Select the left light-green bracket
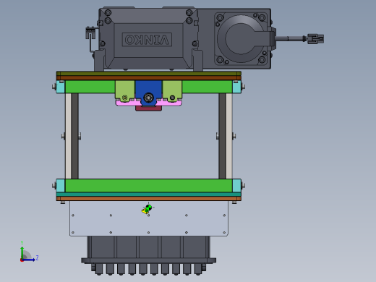Viewport: 376px width, 282px height. pos(125,90)
